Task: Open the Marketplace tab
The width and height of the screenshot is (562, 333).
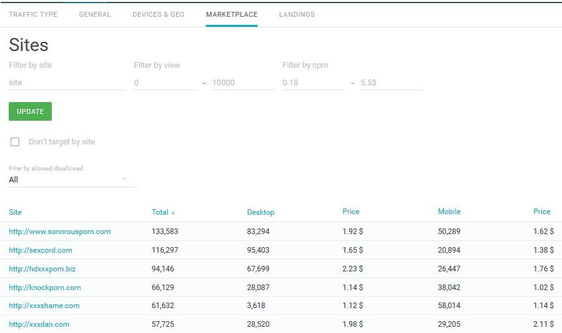Action: (231, 14)
